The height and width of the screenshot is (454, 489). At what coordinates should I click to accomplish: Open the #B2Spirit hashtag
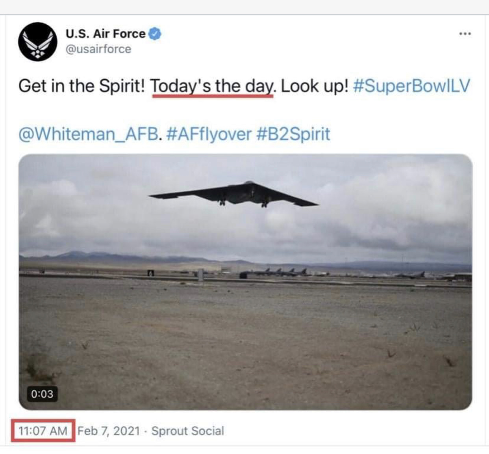(x=293, y=134)
